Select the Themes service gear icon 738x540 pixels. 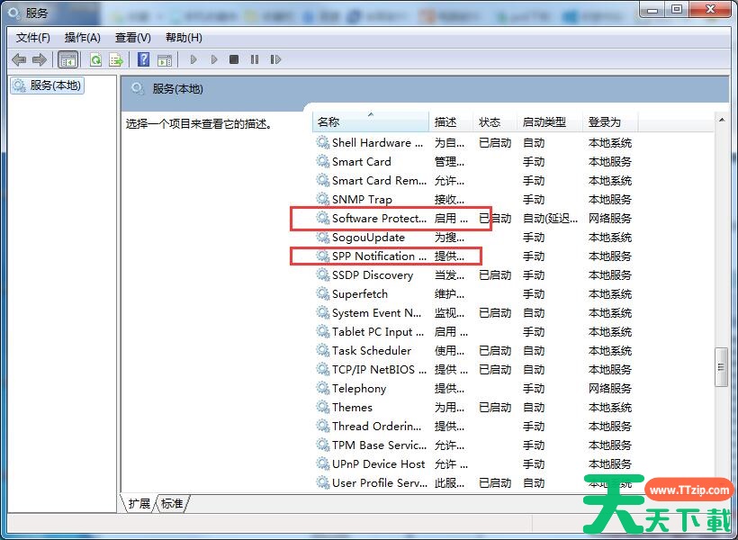322,407
